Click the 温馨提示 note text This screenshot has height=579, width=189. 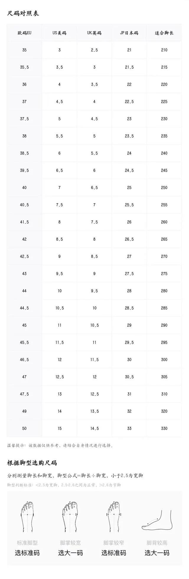pyautogui.click(x=60, y=445)
